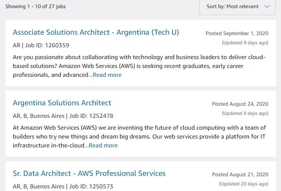Open Sr. Data Architect - AWS Professional Services
The width and height of the screenshot is (281, 191).
[89, 173]
